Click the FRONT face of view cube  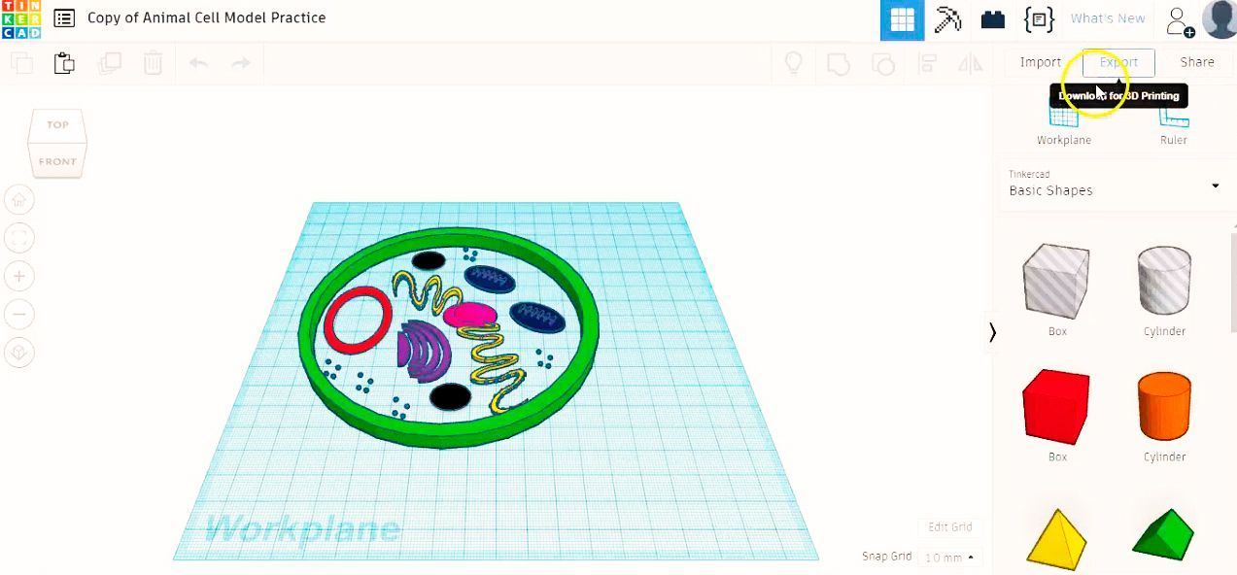58,161
